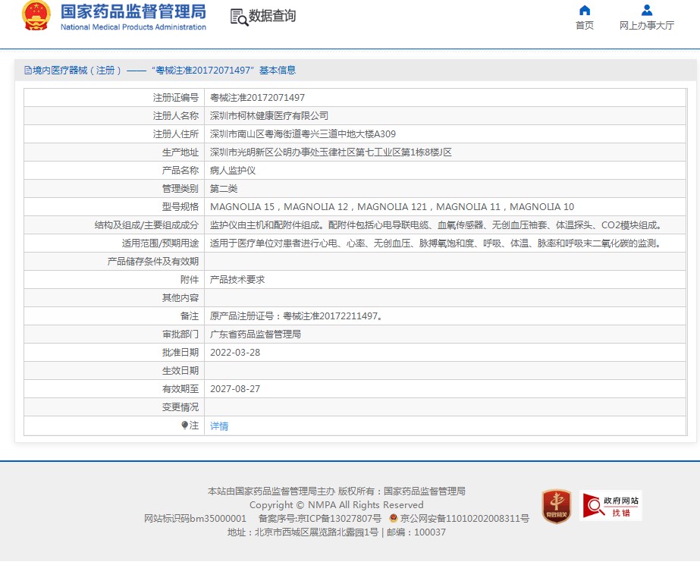The width and height of the screenshot is (700, 584).
Task: Go to the home page via house icon
Action: point(585,11)
